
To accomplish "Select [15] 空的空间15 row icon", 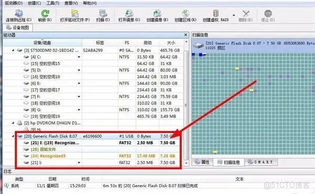I will pos(26,63).
